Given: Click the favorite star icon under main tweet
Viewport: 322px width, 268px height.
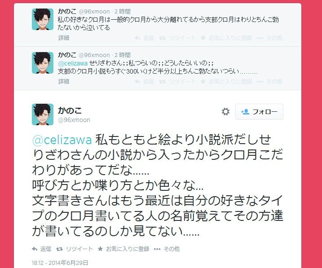Looking at the screenshot, I should (x=100, y=249).
